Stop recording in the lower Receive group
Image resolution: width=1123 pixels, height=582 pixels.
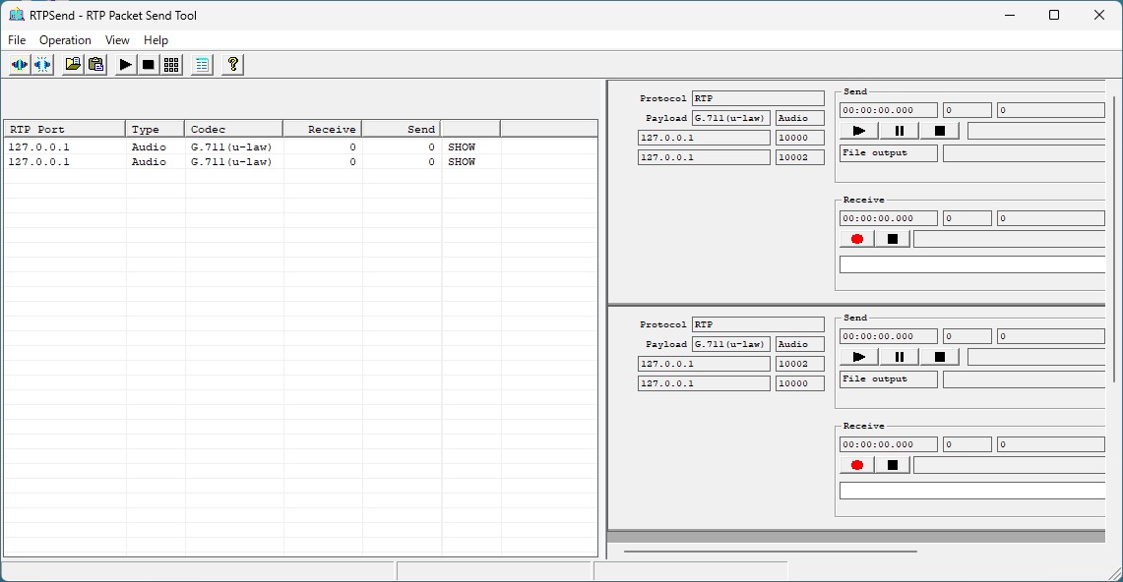click(x=893, y=465)
